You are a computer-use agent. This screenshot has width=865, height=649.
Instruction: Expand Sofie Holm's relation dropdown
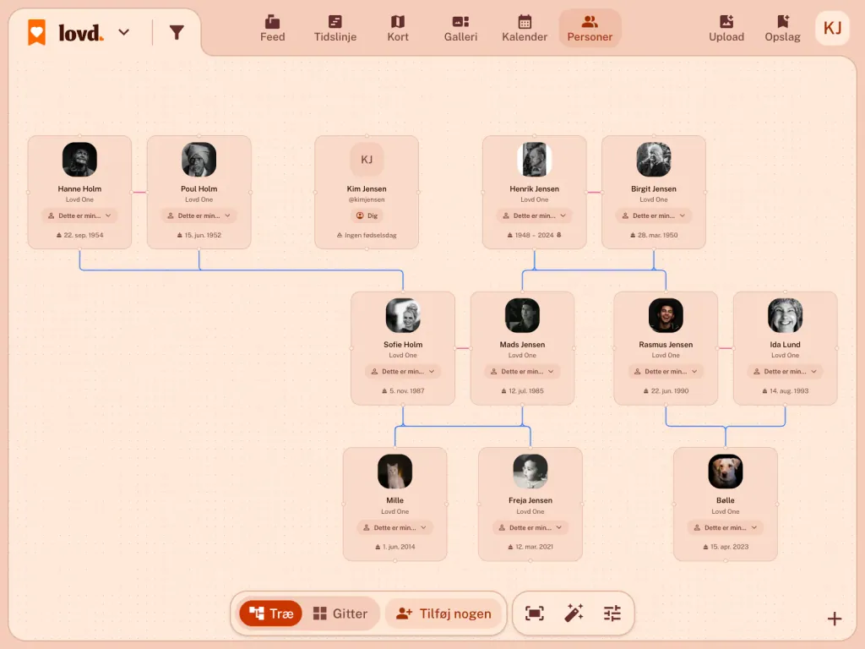point(403,372)
